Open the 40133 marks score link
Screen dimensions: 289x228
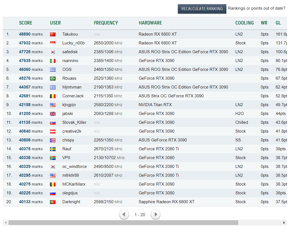pyautogui.click(x=31, y=202)
